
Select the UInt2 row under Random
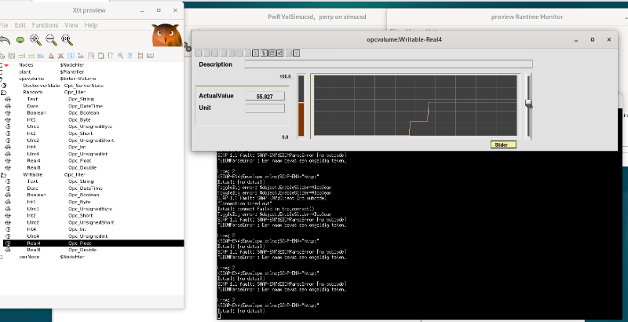coord(92,141)
